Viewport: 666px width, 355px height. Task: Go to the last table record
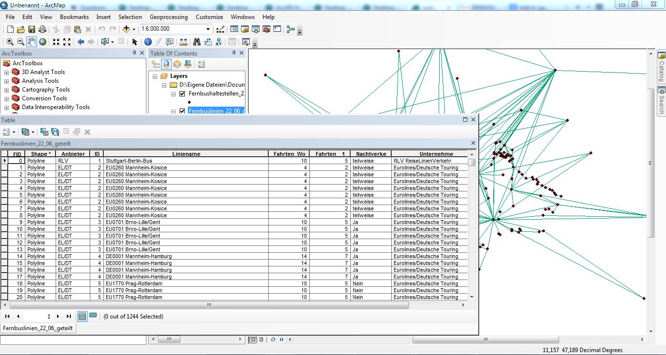(69, 317)
